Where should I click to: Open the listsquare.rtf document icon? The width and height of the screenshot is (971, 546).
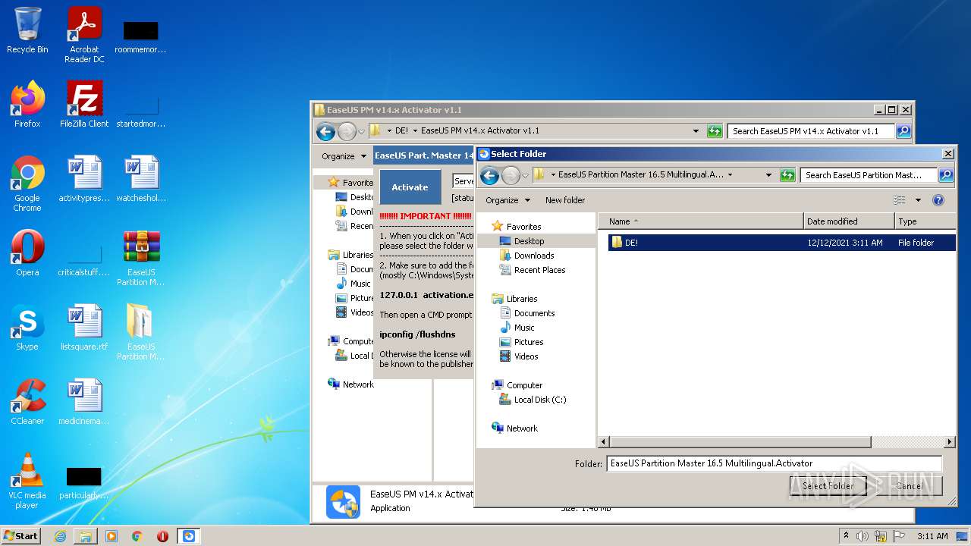(x=84, y=328)
